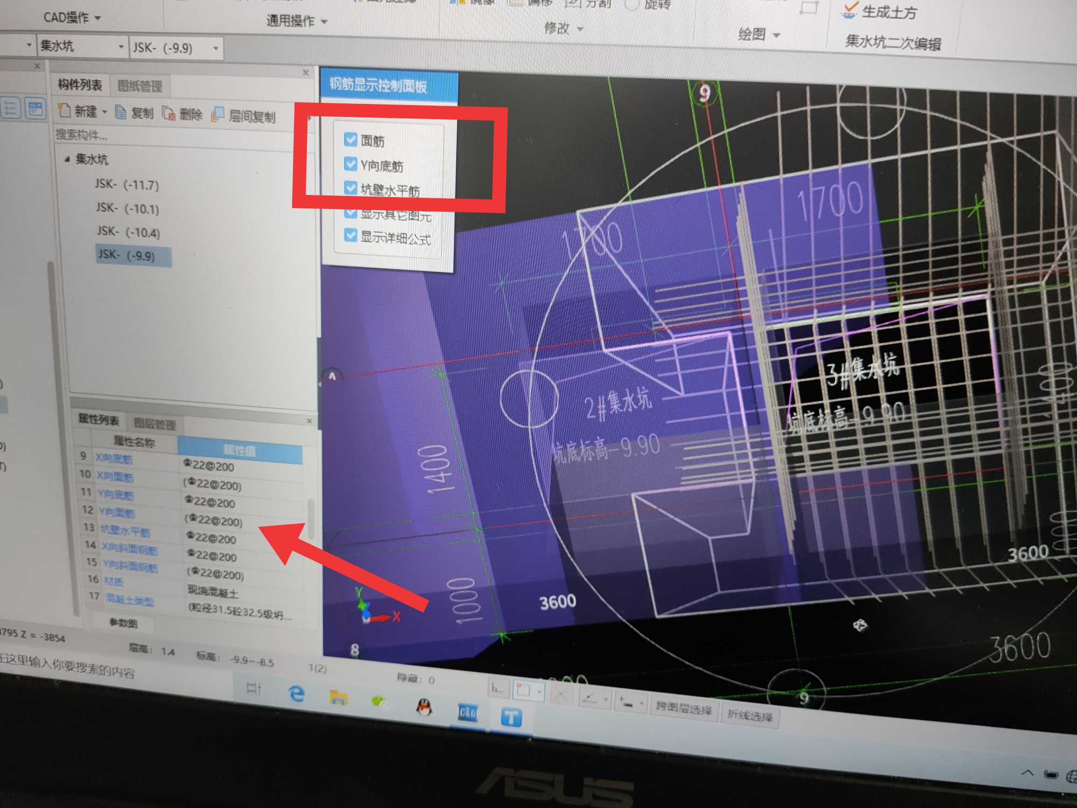Click the 坑壁水平筋 property name
Image resolution: width=1077 pixels, height=808 pixels.
point(125,531)
